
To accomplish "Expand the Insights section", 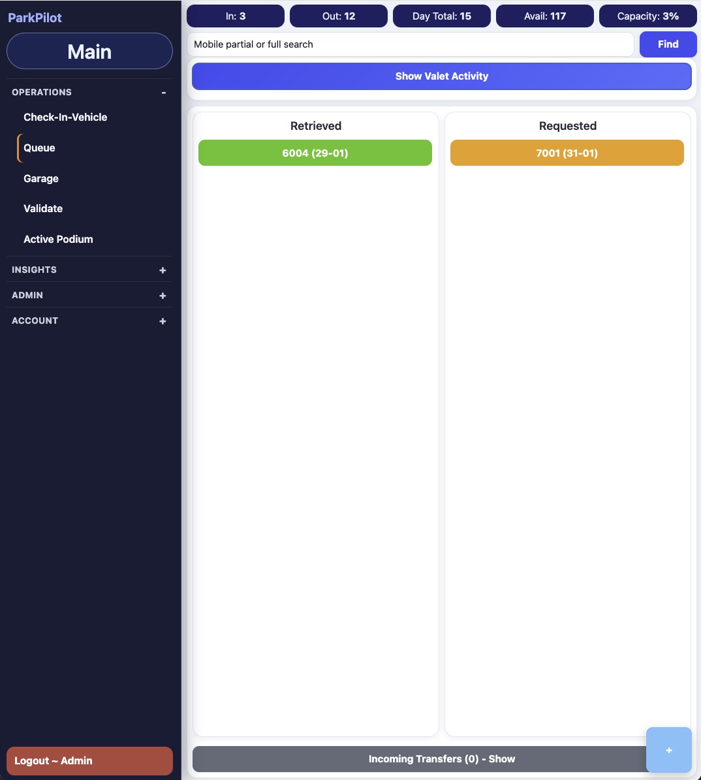I will click(89, 270).
